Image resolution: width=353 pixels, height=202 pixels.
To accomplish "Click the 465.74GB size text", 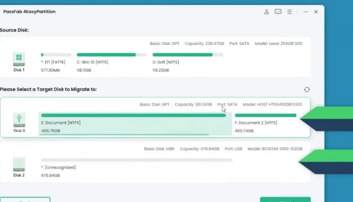I will coord(244,131).
